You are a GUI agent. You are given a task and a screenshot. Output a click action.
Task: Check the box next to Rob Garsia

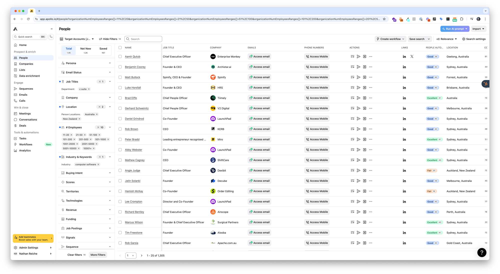coord(120,243)
